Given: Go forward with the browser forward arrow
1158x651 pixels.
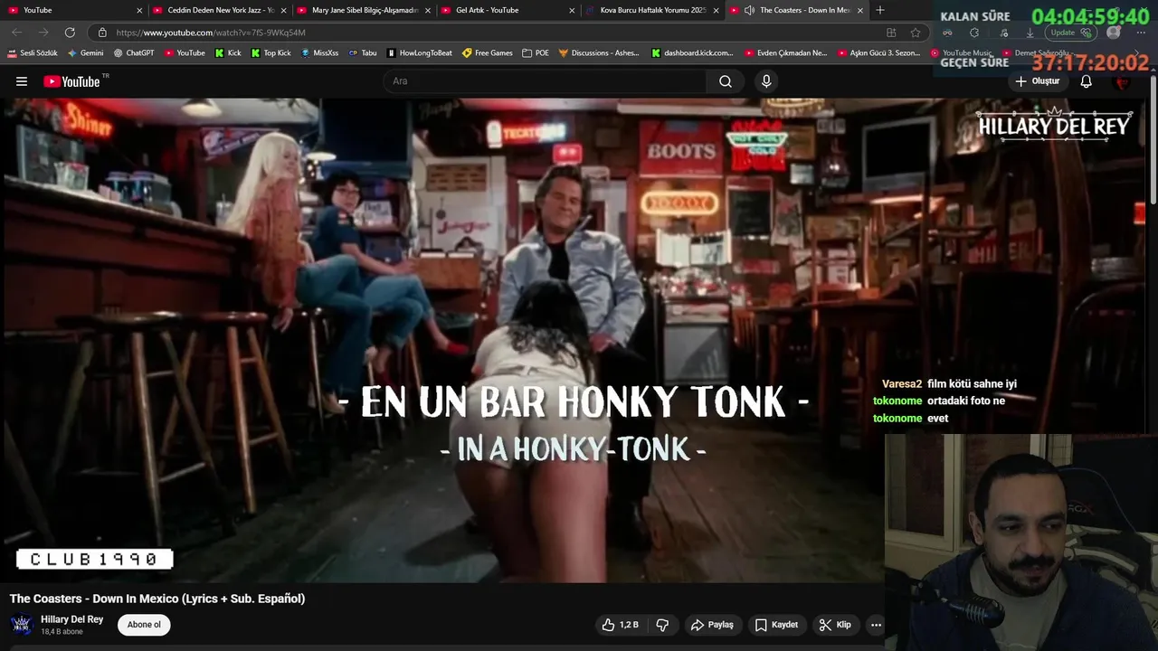Looking at the screenshot, I should pos(43,33).
